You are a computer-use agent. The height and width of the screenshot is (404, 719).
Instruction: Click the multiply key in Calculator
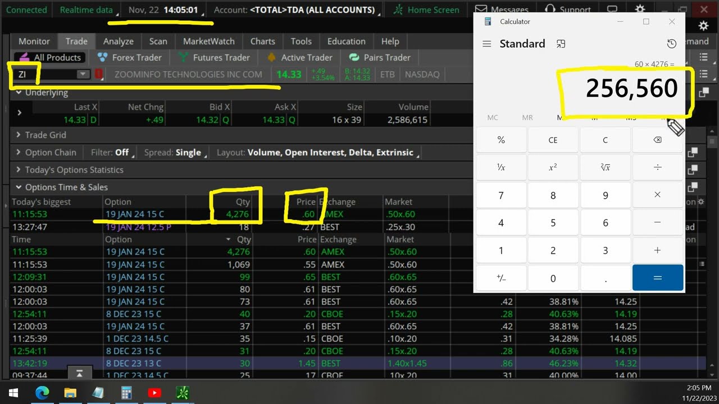[x=657, y=195]
